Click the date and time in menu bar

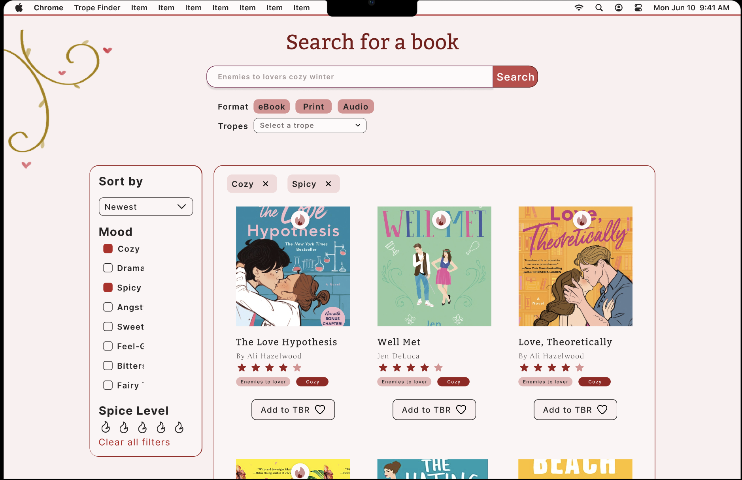coord(691,7)
